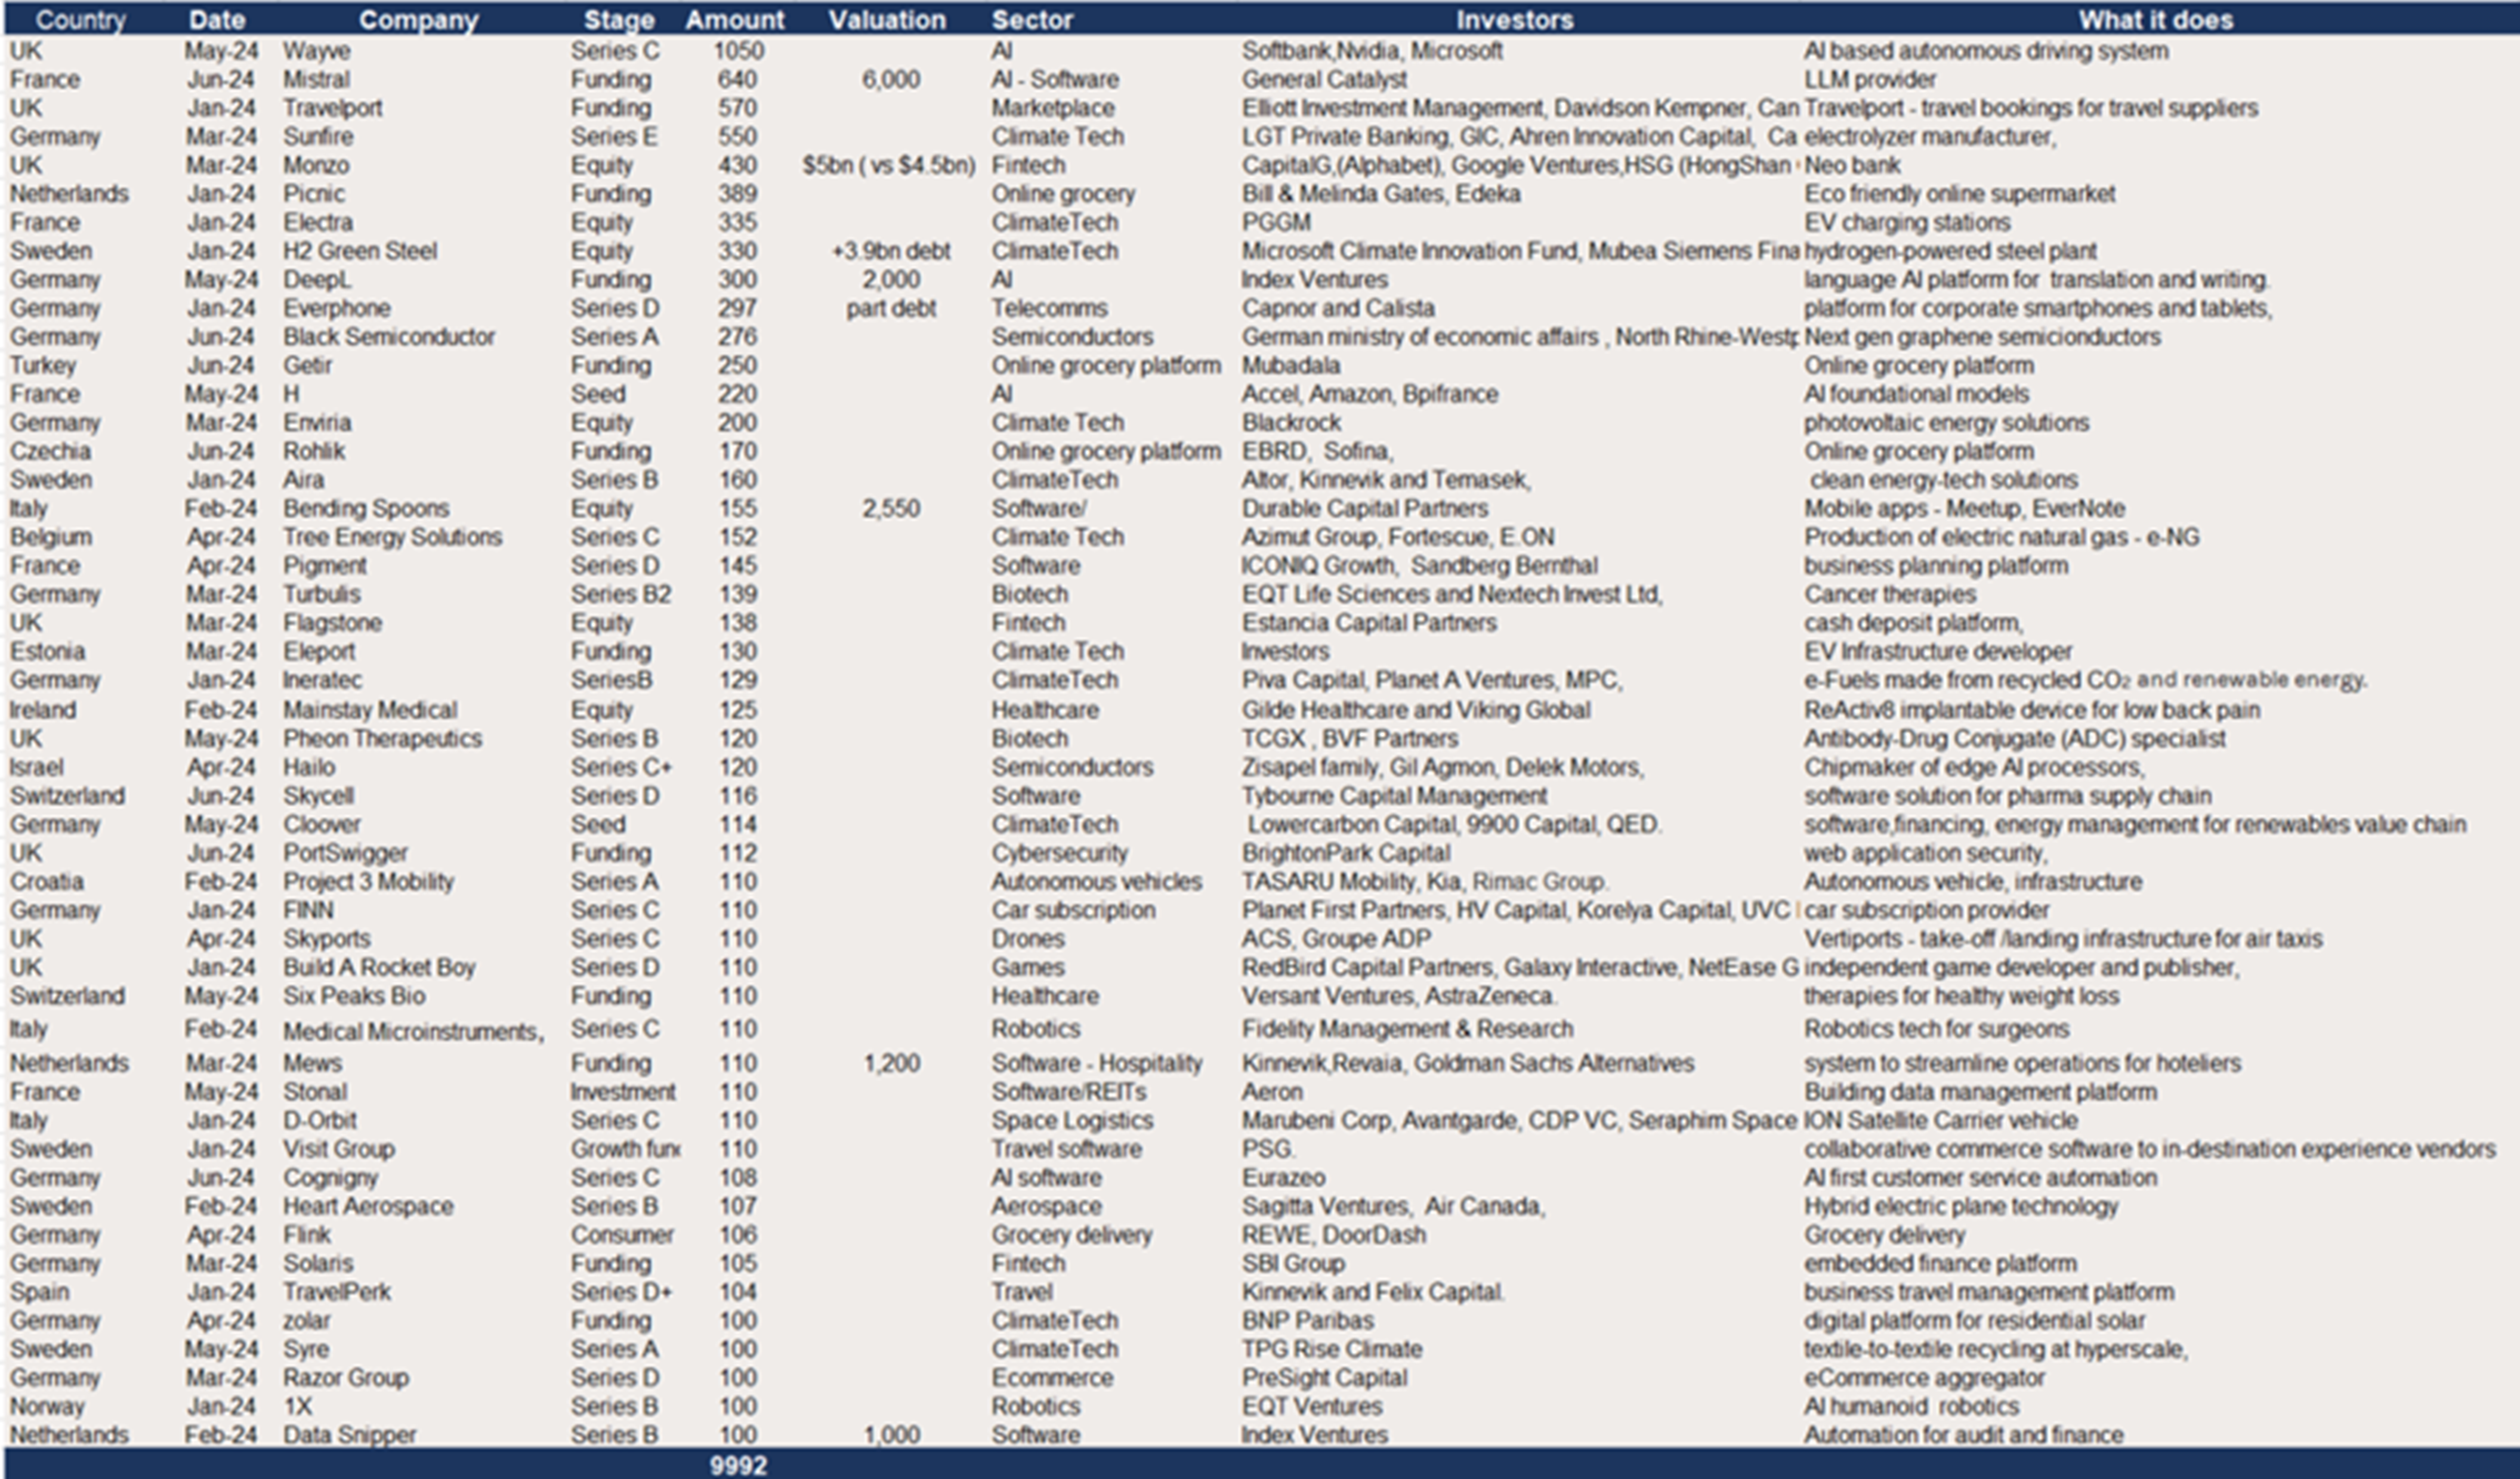2520x1479 pixels.
Task: Select the 9992 total amount
Action: coord(738,1466)
